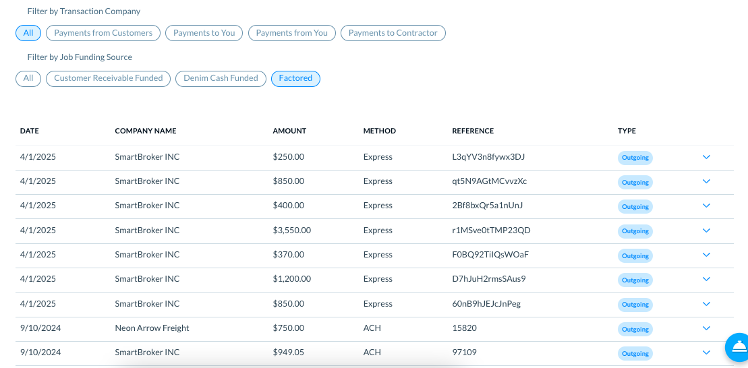
Task: Click reference qt5N9AGtMCvvzXc in the table
Action: click(x=489, y=181)
